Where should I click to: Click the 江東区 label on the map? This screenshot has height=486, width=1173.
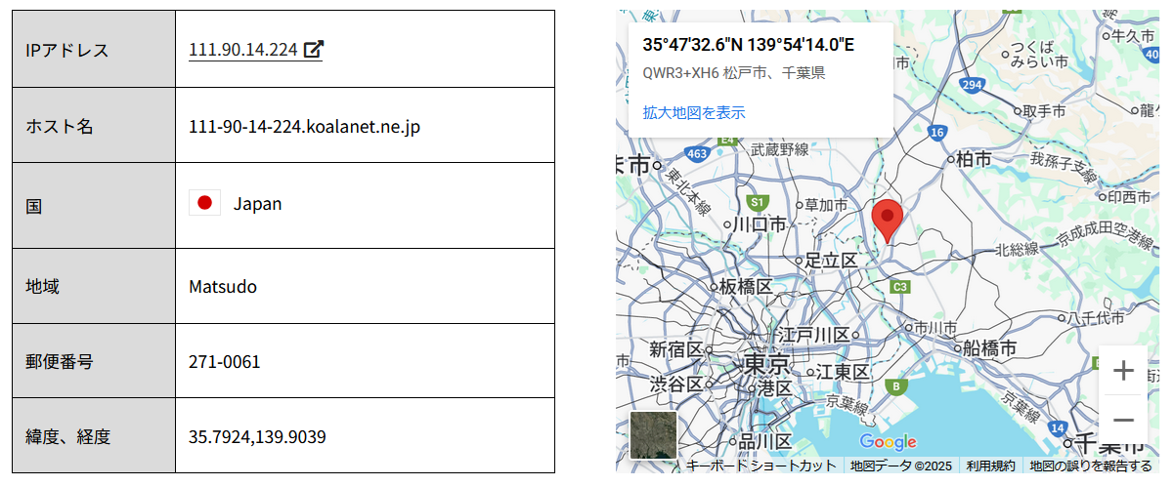click(x=844, y=372)
